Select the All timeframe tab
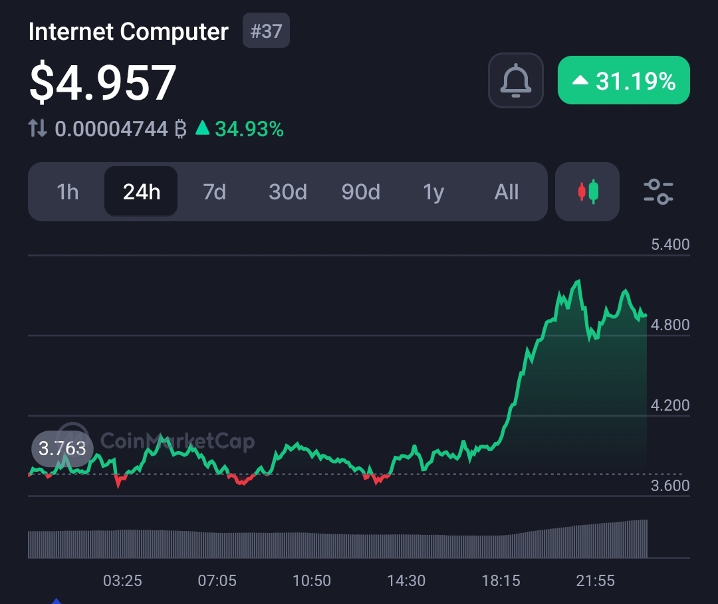This screenshot has height=604, width=718. pyautogui.click(x=507, y=192)
